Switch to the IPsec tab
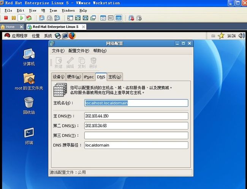 click(x=89, y=77)
